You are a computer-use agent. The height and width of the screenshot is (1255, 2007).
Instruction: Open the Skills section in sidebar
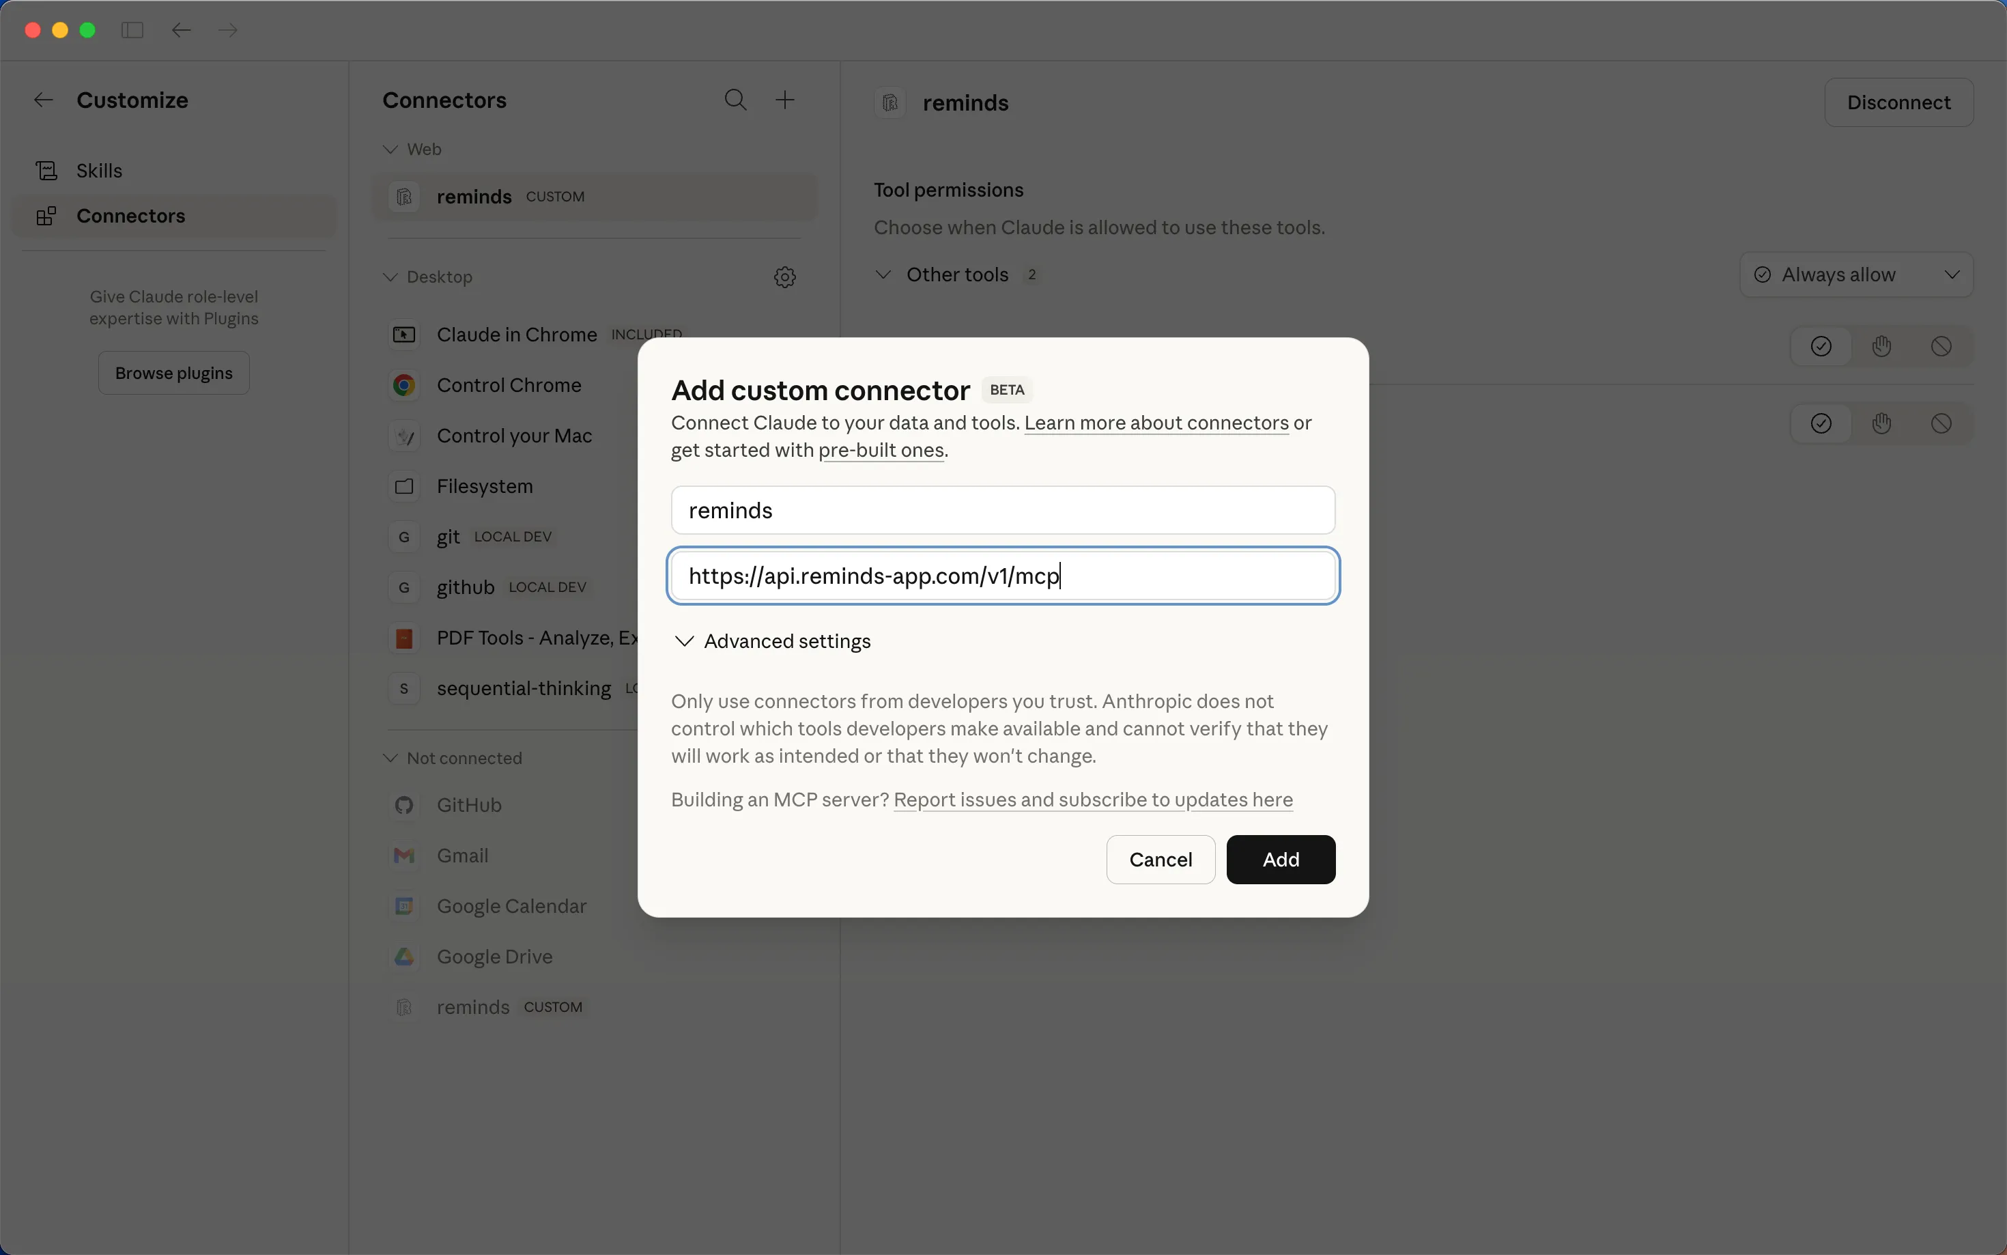click(99, 171)
